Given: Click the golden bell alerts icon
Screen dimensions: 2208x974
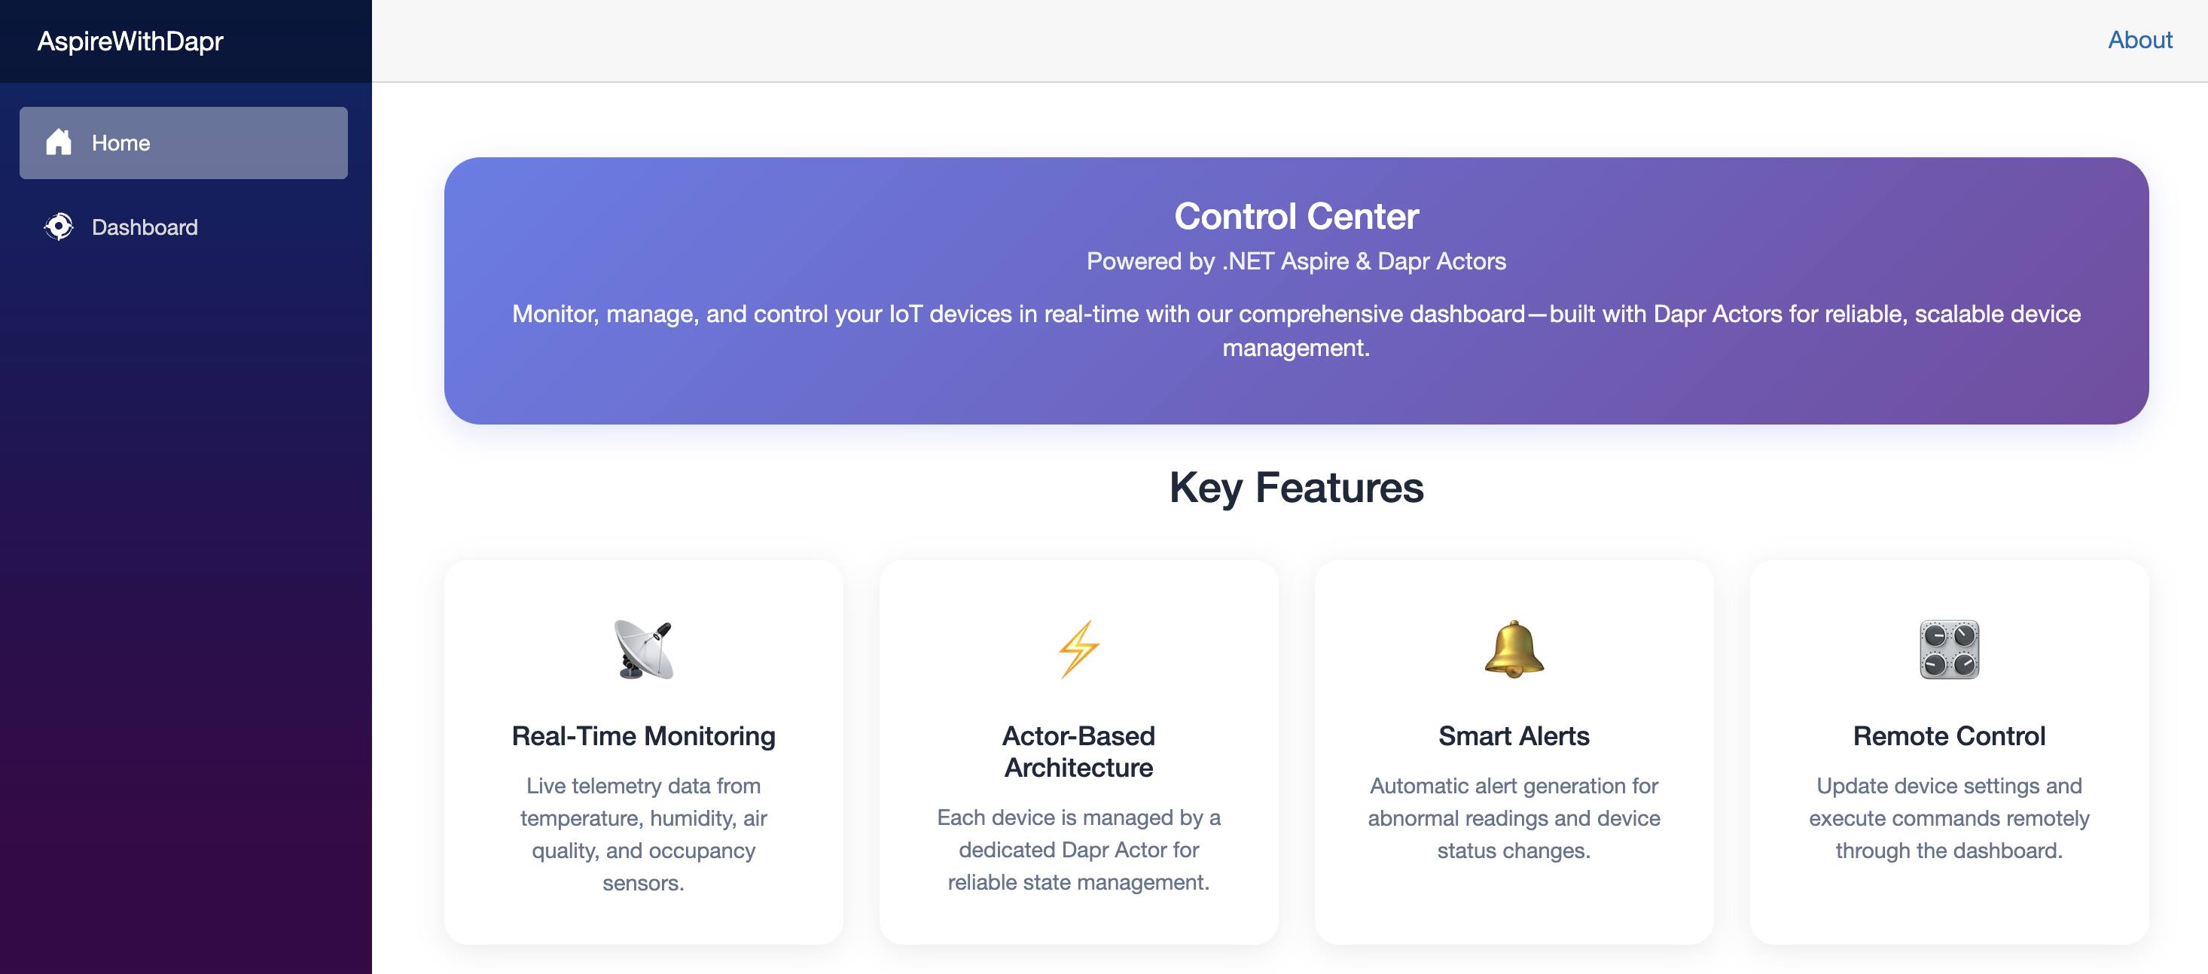Looking at the screenshot, I should pyautogui.click(x=1514, y=650).
